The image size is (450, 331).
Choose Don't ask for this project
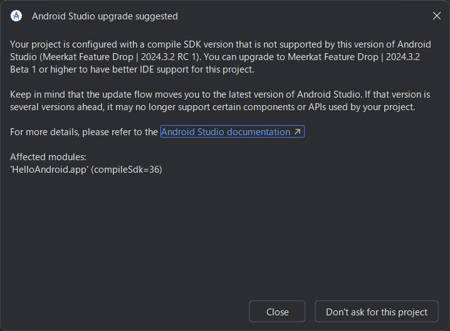pos(377,312)
